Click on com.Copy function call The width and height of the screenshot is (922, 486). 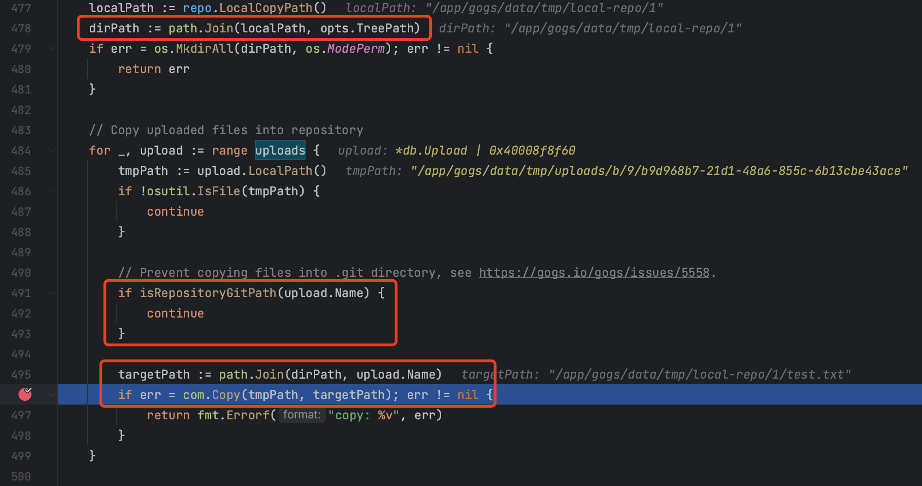(x=212, y=395)
